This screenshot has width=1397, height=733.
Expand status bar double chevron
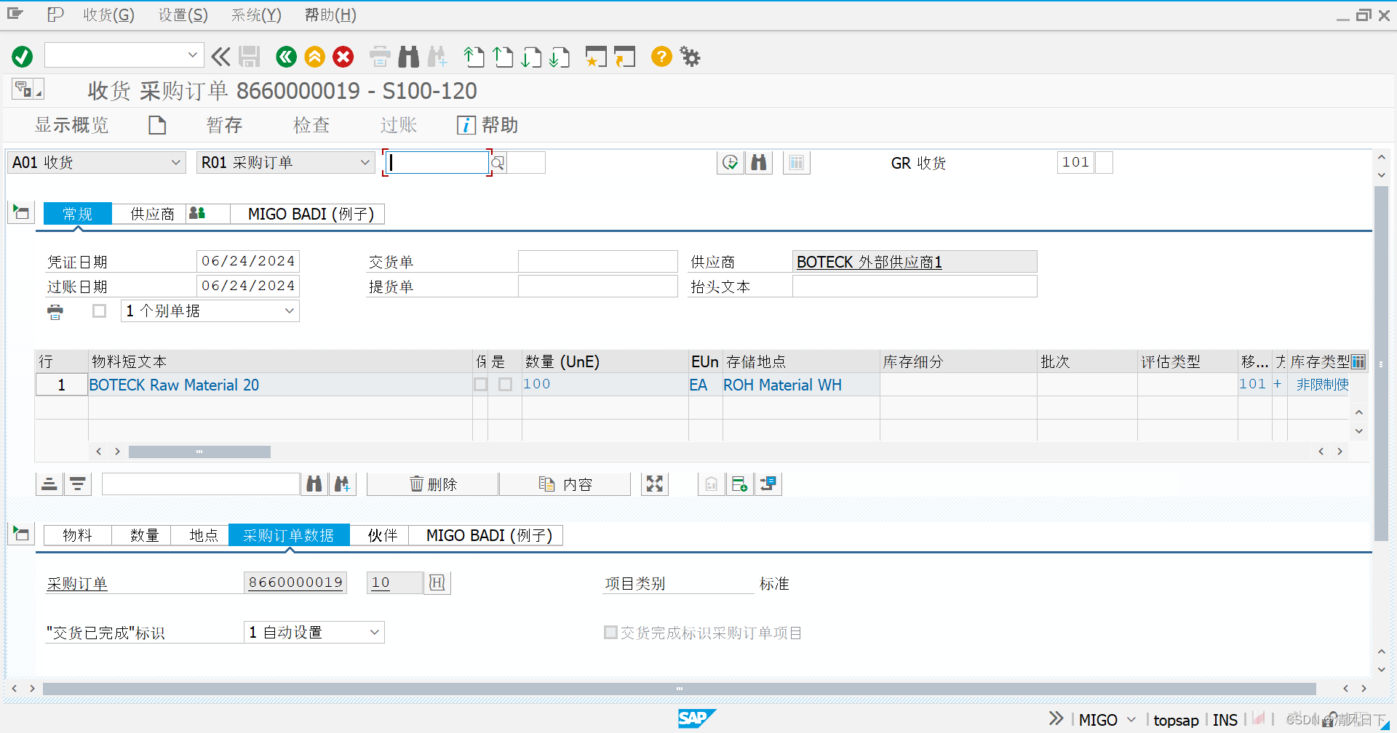[1056, 718]
